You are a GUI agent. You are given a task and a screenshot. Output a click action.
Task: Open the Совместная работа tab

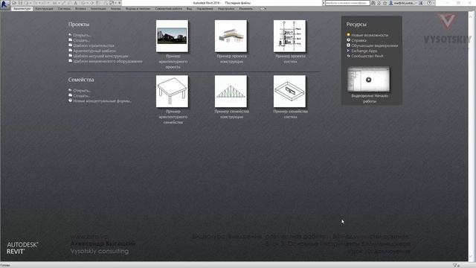(169, 9)
